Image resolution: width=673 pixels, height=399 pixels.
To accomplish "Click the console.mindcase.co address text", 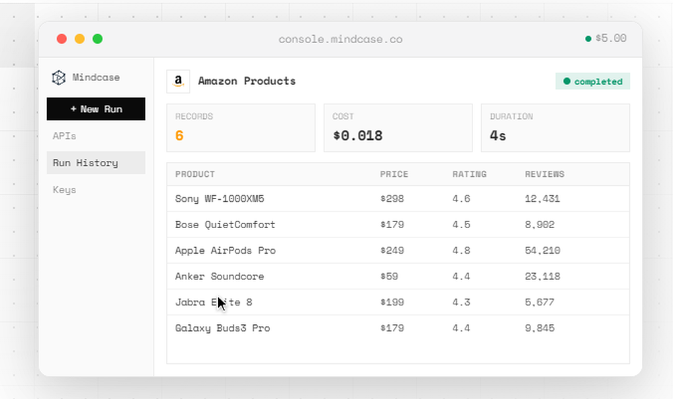I will pyautogui.click(x=341, y=40).
